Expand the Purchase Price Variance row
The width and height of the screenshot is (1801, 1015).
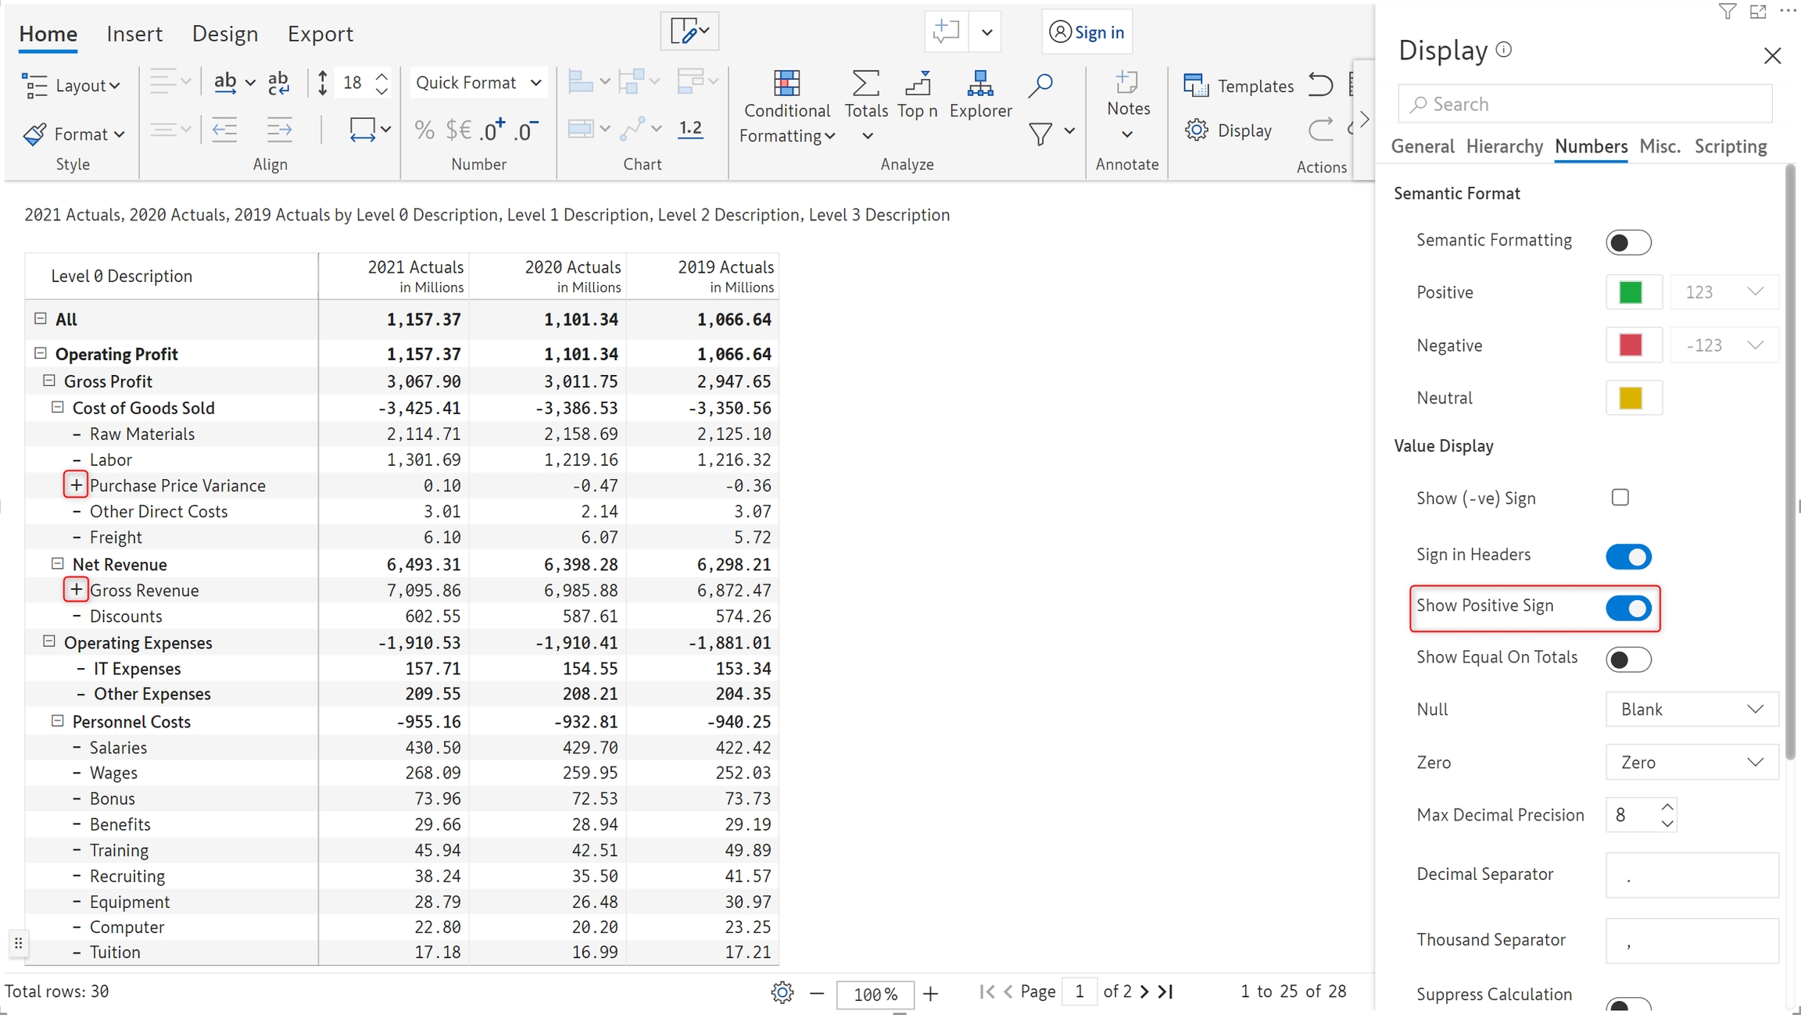76,485
